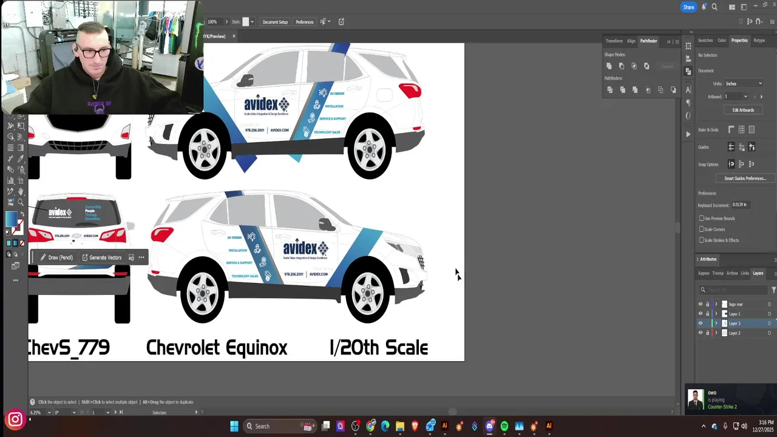Click the Edit Artboards button
777x437 pixels.
pos(743,110)
